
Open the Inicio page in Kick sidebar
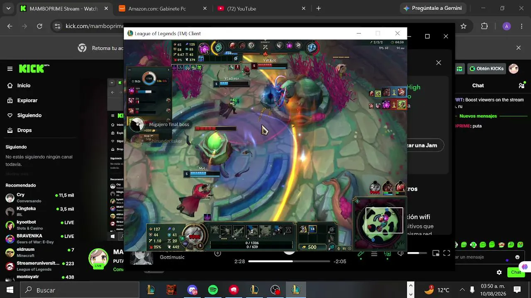pos(24,85)
